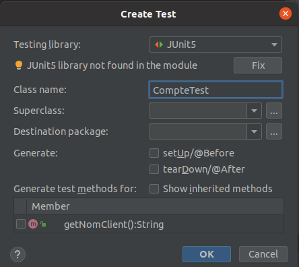The height and width of the screenshot is (267, 299).
Task: Expand the Superclass dropdown arrow
Action: pos(254,111)
